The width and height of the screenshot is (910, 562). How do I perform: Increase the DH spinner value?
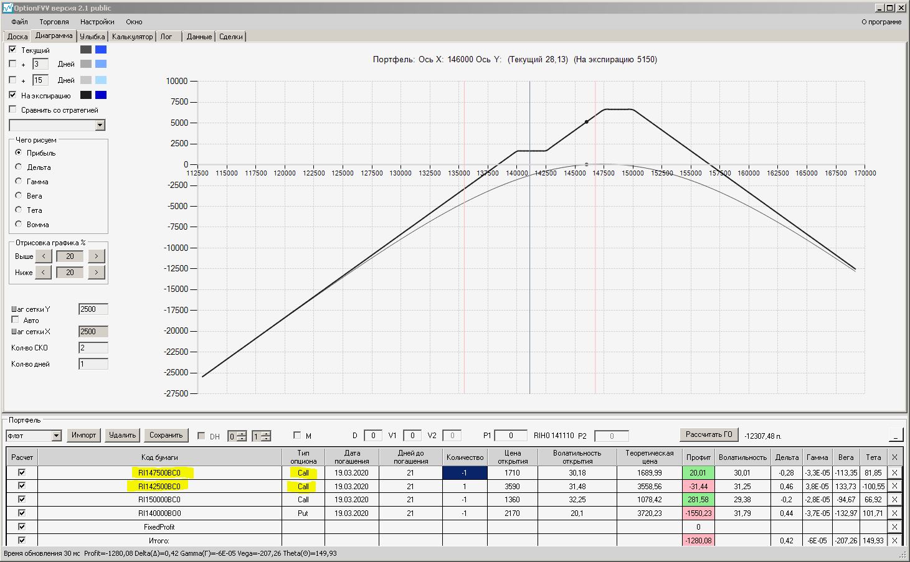pyautogui.click(x=242, y=434)
